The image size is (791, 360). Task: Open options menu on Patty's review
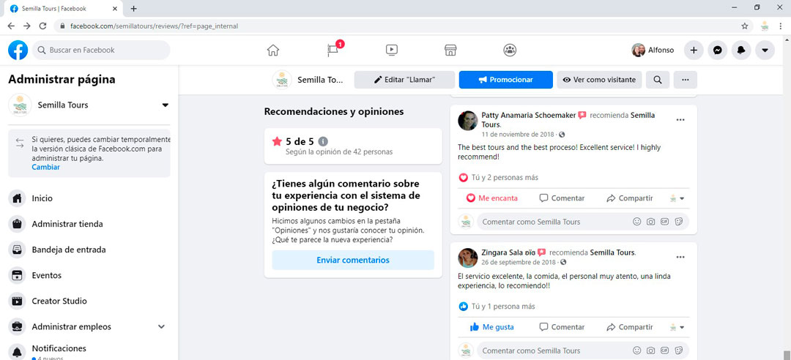tap(680, 119)
